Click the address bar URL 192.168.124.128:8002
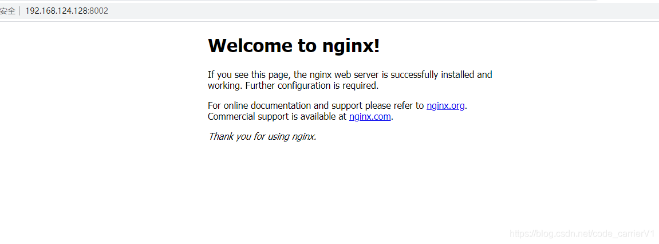This screenshot has height=244, width=659. 67,11
